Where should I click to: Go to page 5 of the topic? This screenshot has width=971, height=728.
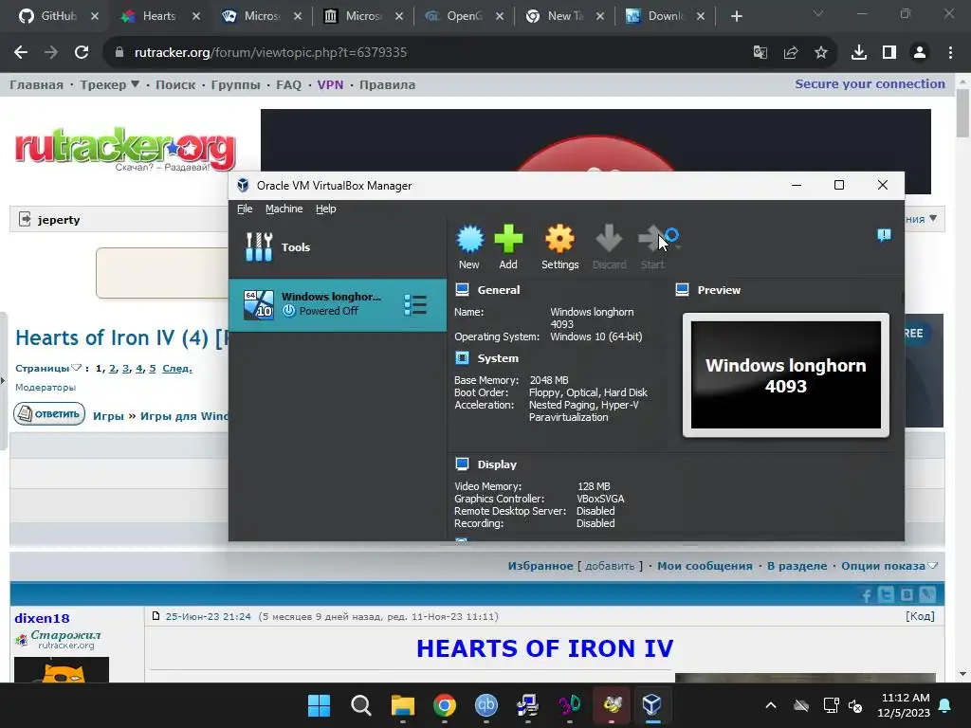(x=153, y=369)
